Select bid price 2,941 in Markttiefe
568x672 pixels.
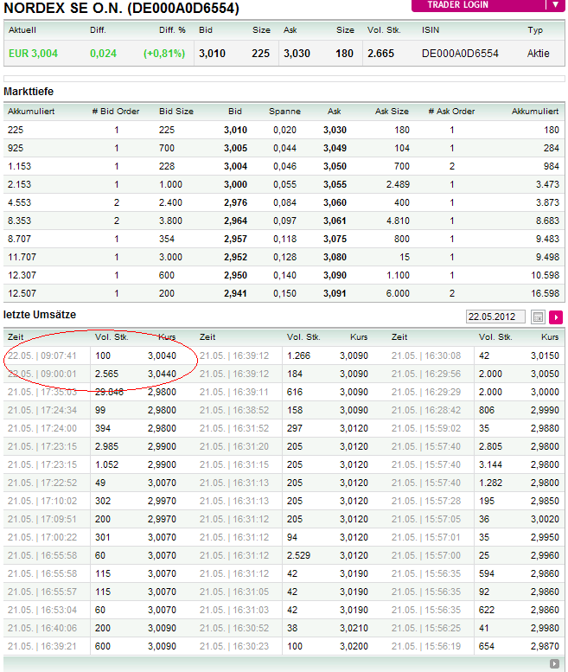click(235, 293)
